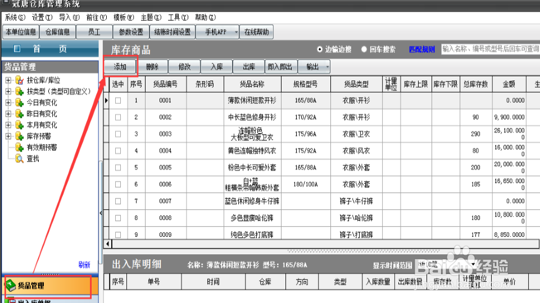The image size is (540, 303).
Task: Open the 主题 menu
Action: coord(151,17)
